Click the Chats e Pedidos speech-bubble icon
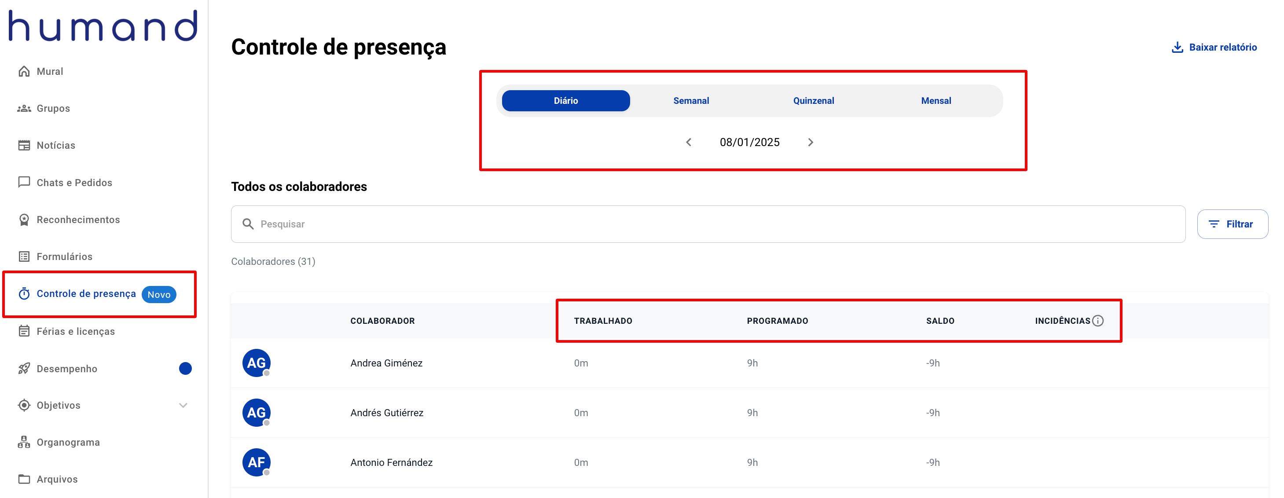The height and width of the screenshot is (498, 1284). click(24, 183)
